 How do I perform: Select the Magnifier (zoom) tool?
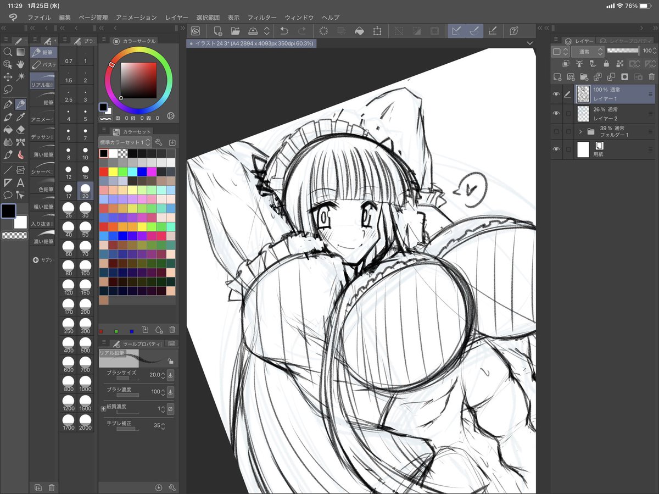pyautogui.click(x=8, y=52)
